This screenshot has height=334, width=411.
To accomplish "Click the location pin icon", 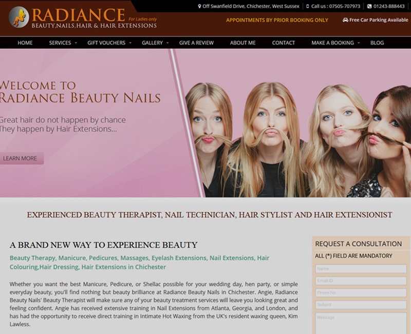I will [x=199, y=6].
